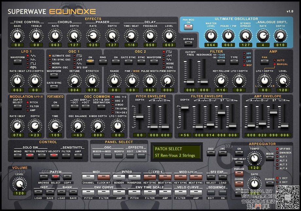The width and height of the screenshot is (301, 211).
Task: Pick the OSC 2 triangle waveform icon
Action: coord(169,59)
